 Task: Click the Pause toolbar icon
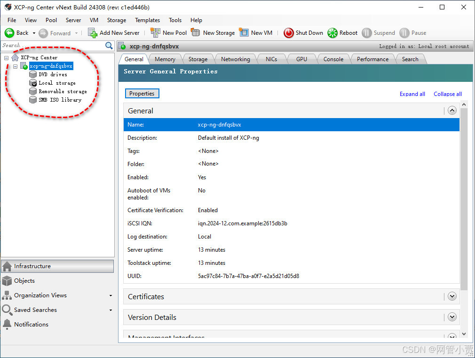tap(404, 33)
